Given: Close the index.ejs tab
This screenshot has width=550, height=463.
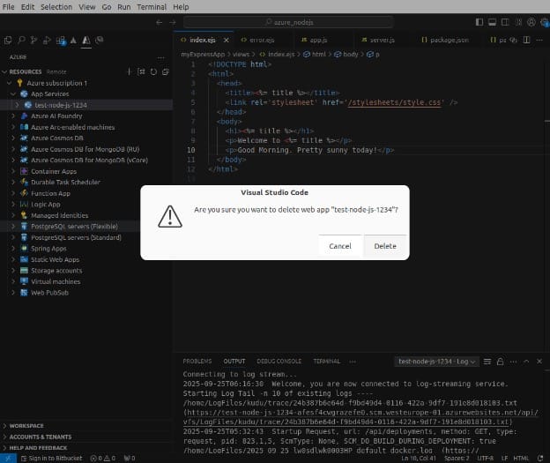Looking at the screenshot, I should pyautogui.click(x=227, y=40).
